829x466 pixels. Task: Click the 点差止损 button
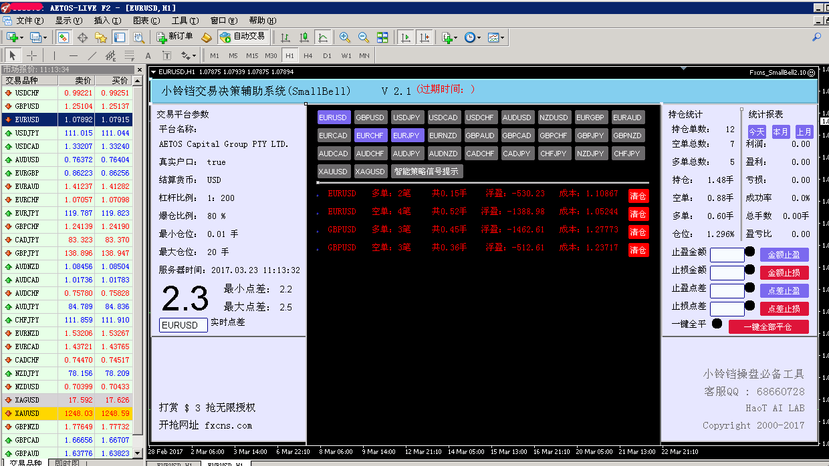(784, 308)
